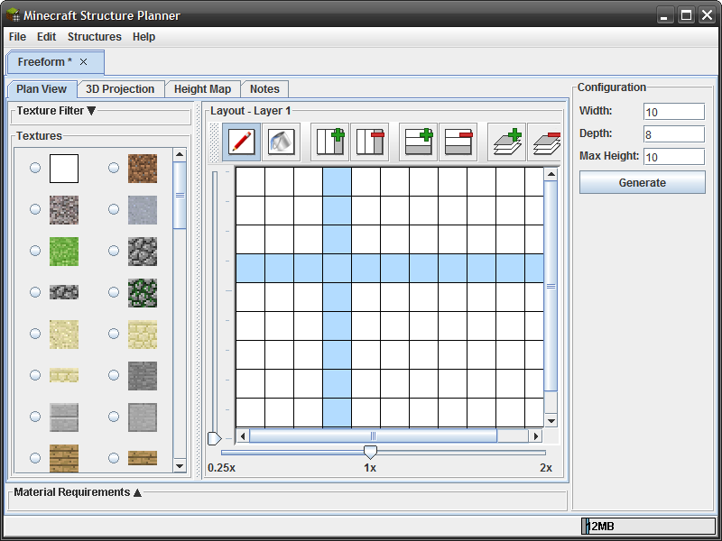722x541 pixels.
Task: Click the Max Height input field
Action: point(674,156)
